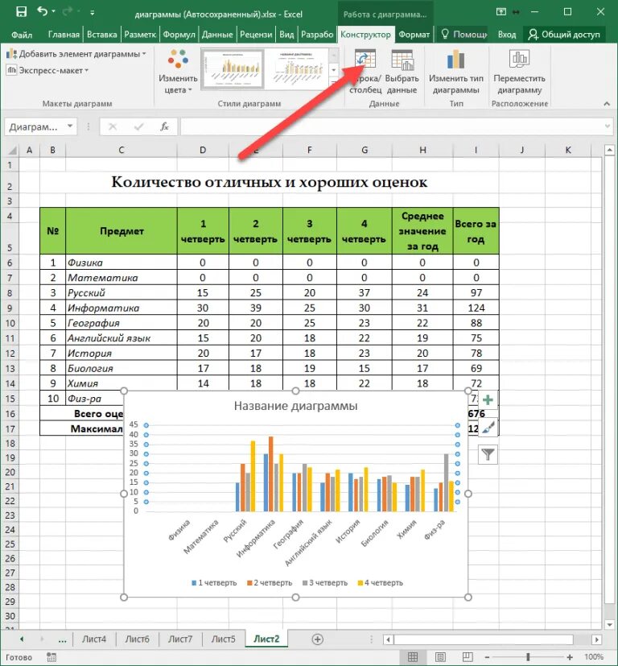Select row 8 header
The width and height of the screenshot is (618, 666).
[10, 293]
